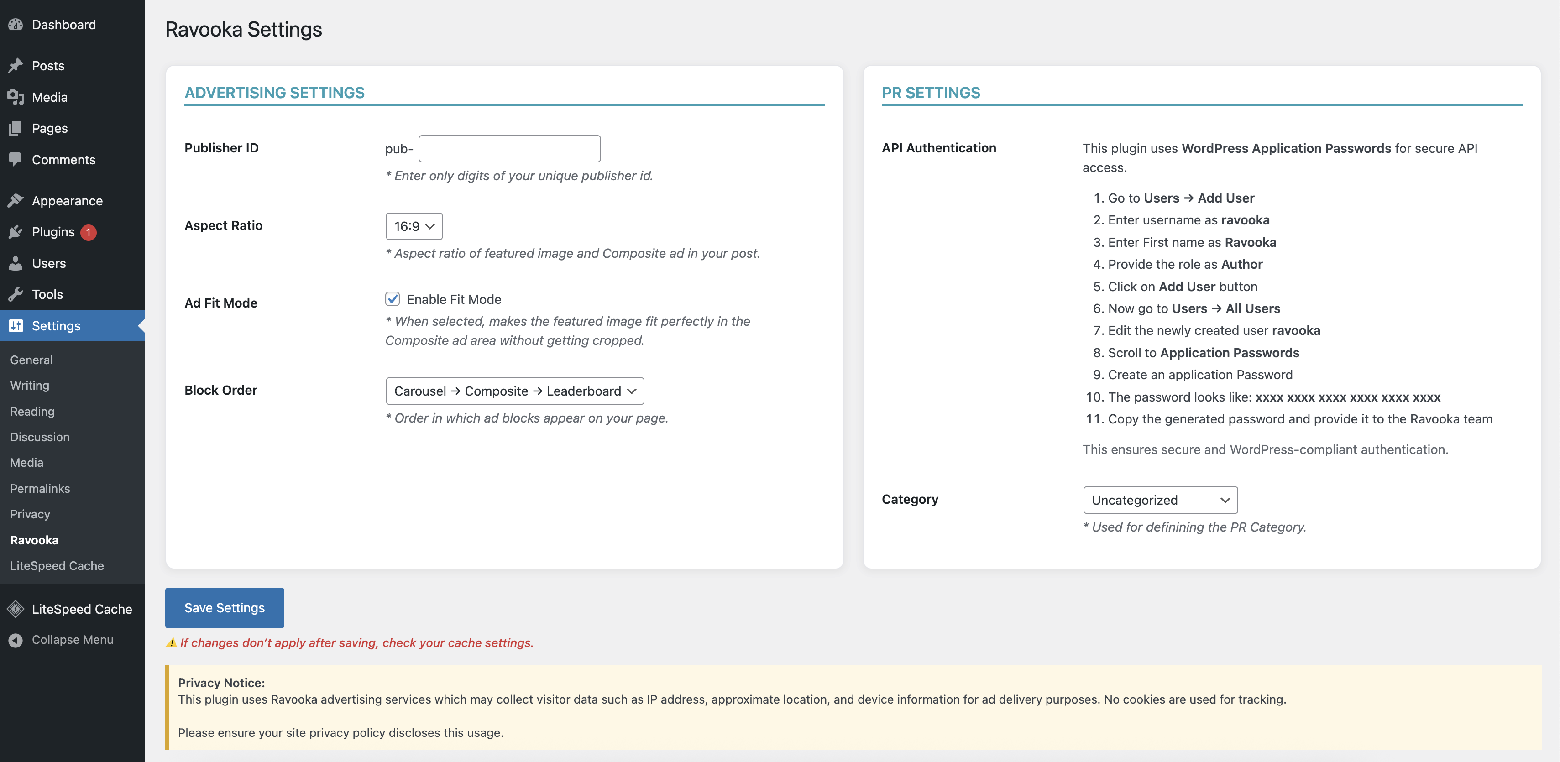Screen dimensions: 1560x762
Task: Click the Pages stack icon
Action: [16, 128]
